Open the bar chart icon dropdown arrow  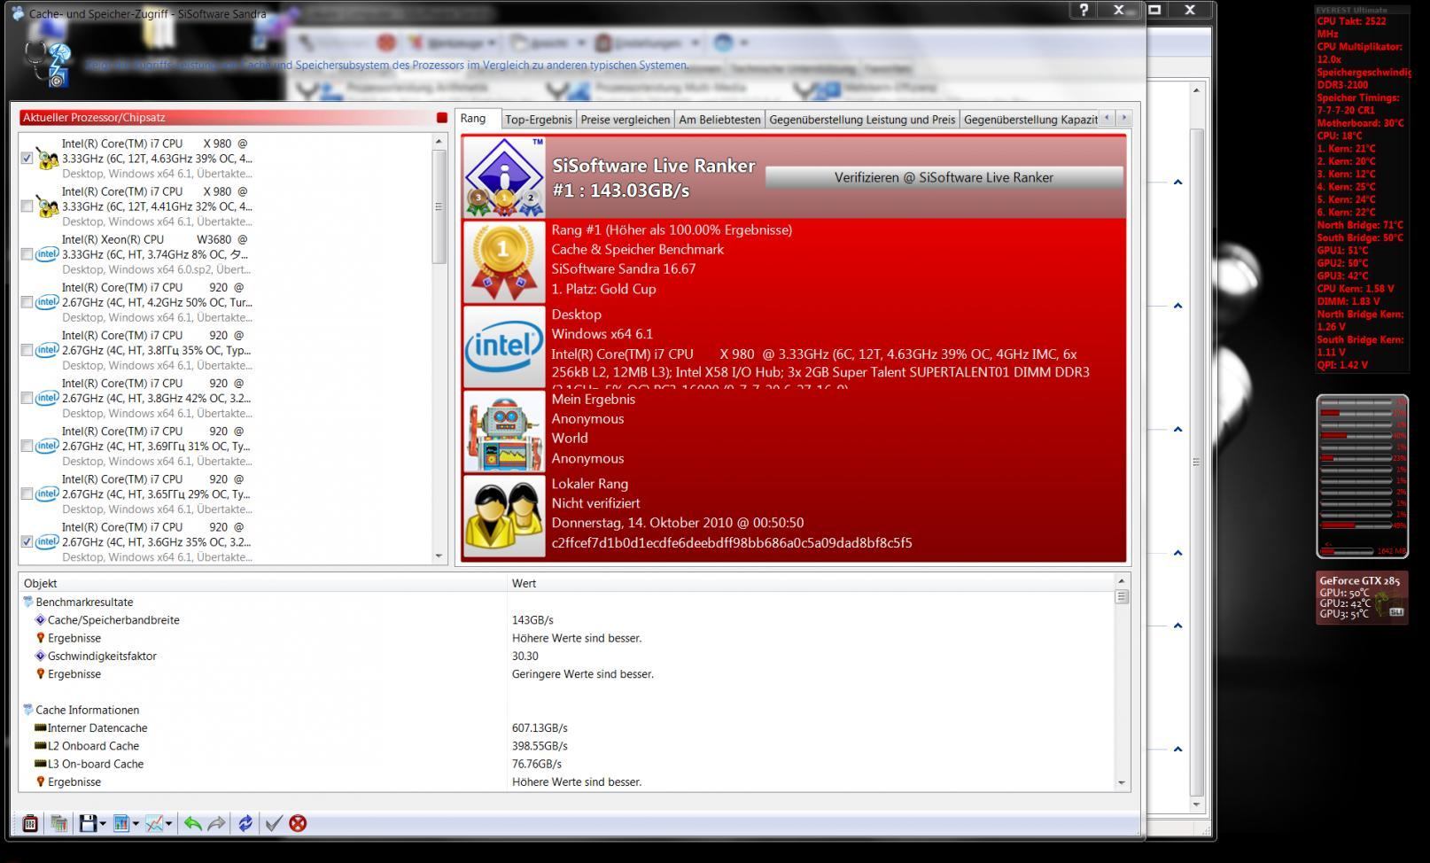click(136, 824)
